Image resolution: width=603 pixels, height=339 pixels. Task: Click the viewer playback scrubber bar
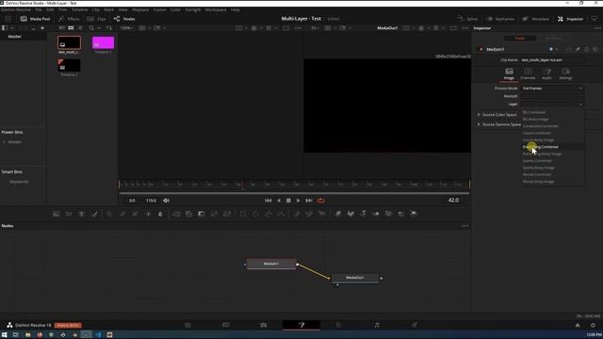294,193
